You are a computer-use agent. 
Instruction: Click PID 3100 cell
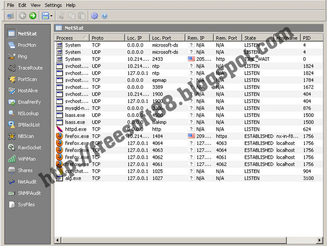308,178
